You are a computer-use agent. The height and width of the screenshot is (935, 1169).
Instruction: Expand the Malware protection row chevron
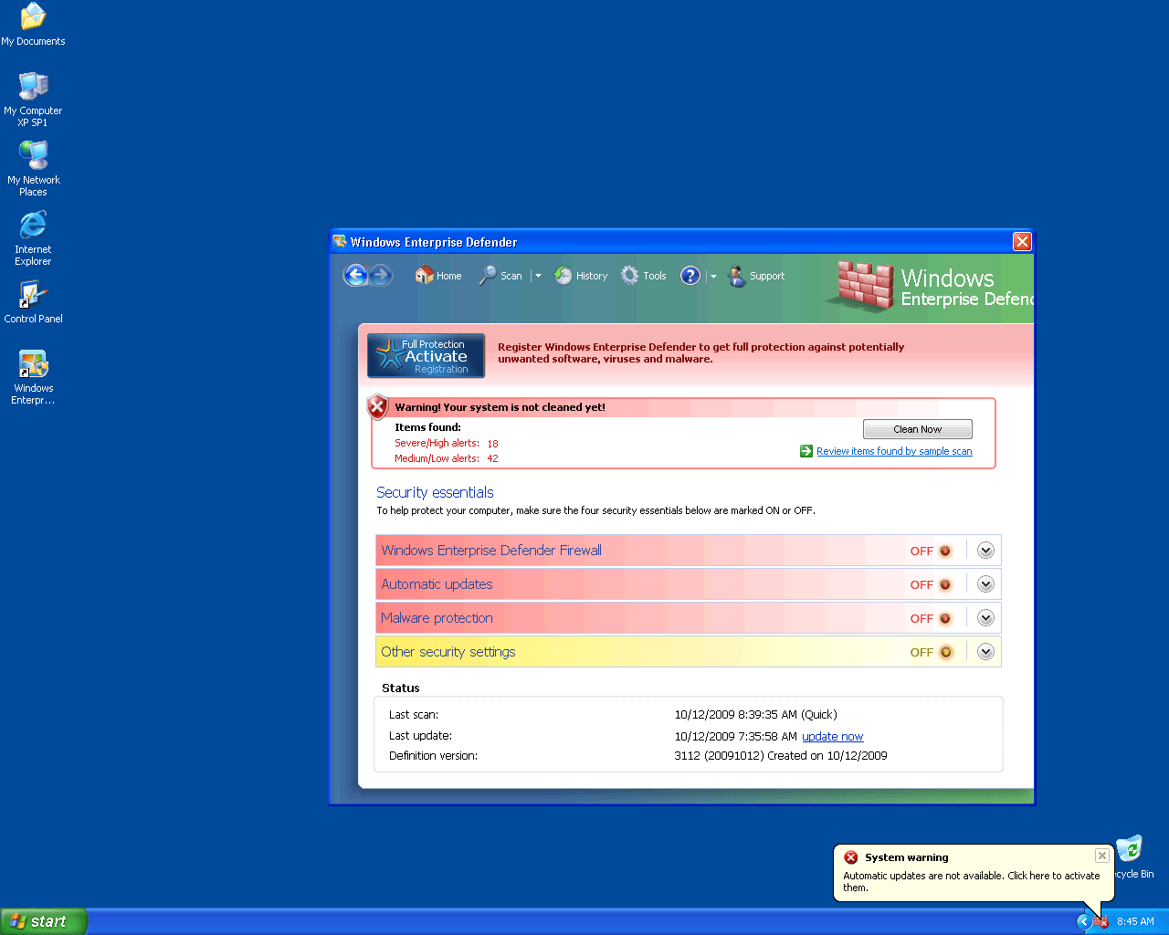(x=985, y=618)
